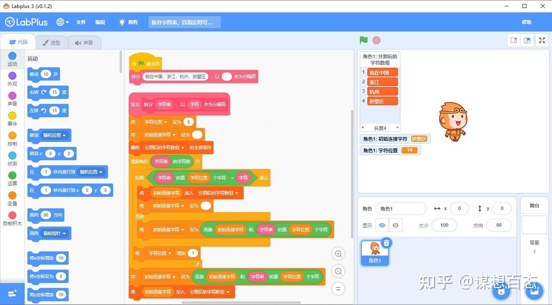552x305 pixels.
Task: Select the 变量 (Variables) block category
Action: point(12,196)
